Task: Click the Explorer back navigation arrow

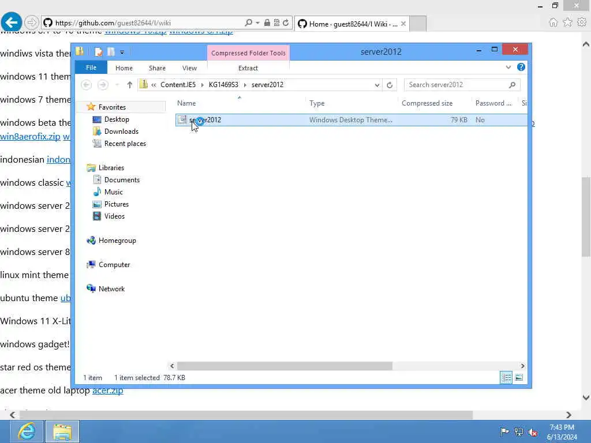Action: pos(87,85)
